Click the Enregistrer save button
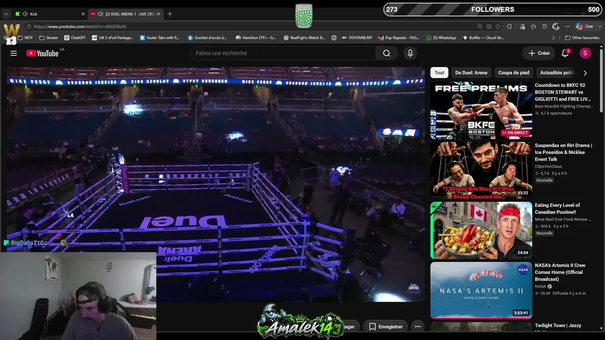Screen dimensions: 605x340 pos(386,326)
